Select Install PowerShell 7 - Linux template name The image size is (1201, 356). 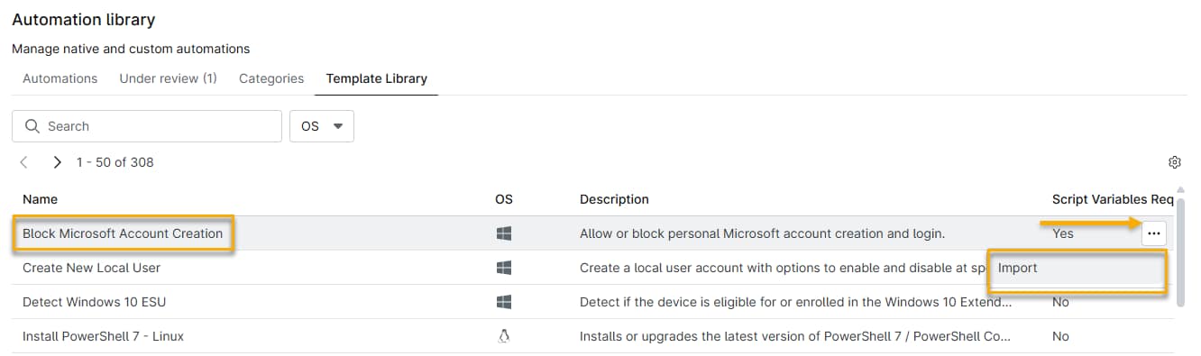[103, 336]
